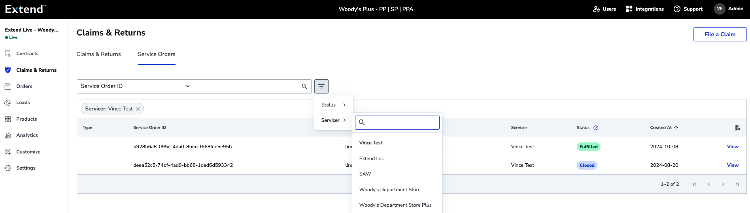Remove the Servicer: Vince Test filter chip
750x213 pixels.
click(138, 109)
